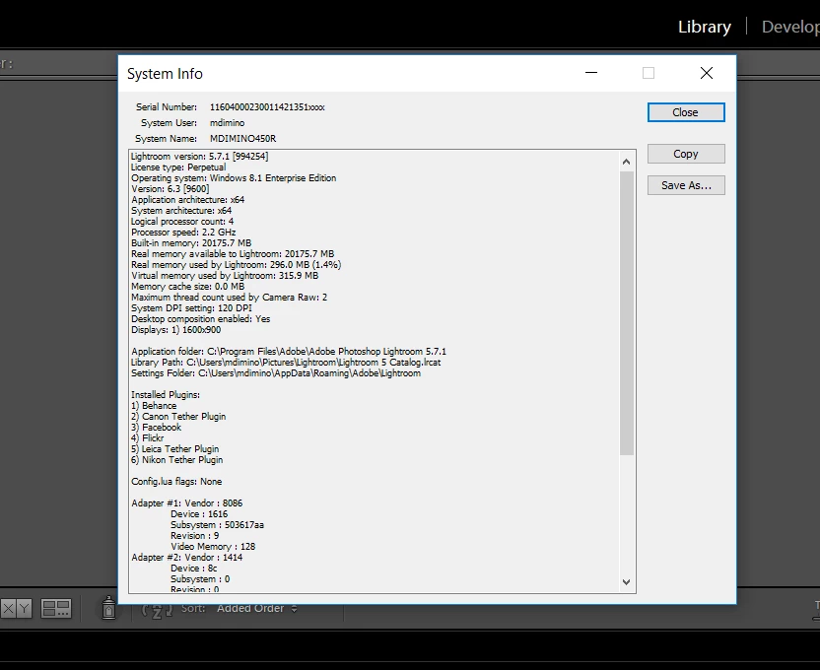Maximize the System Info window
The image size is (820, 670).
coord(649,73)
